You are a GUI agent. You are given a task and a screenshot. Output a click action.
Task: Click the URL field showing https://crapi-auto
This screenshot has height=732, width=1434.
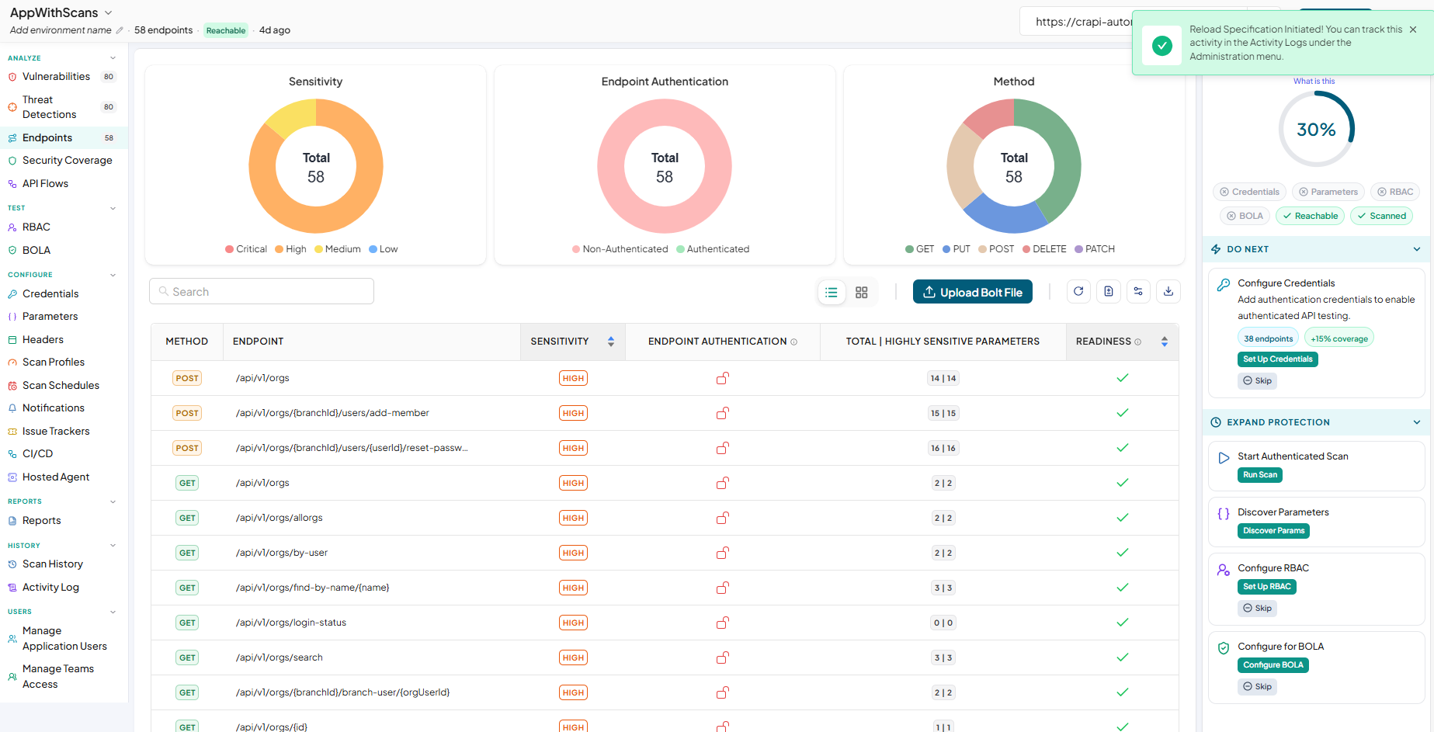pos(1083,22)
